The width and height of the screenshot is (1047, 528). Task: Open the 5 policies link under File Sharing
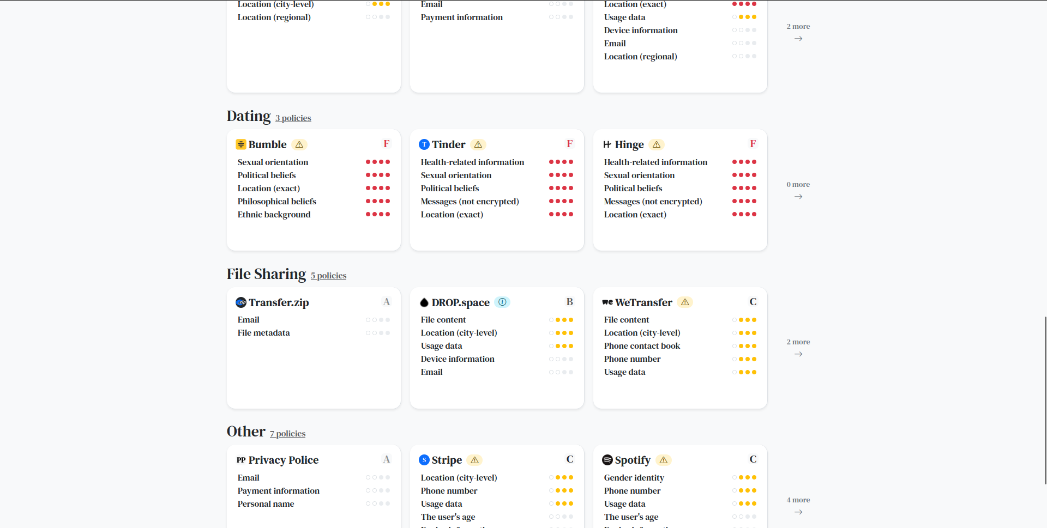(x=328, y=275)
